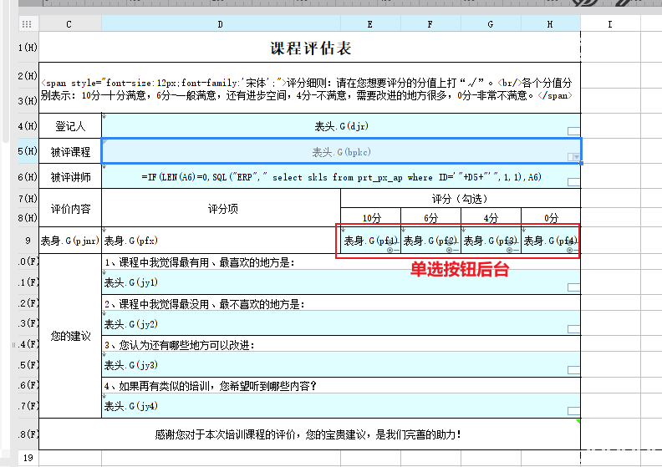The height and width of the screenshot is (467, 662).
Task: Click the radio button icon in the 表身.G(pf3) cell
Action: [x=512, y=250]
